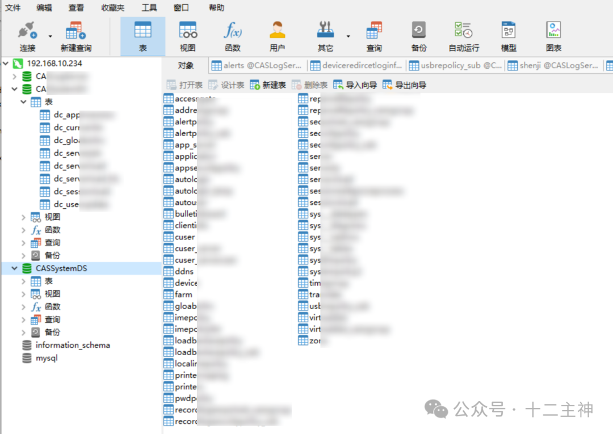Click the 设计表 design table icon

pos(213,85)
